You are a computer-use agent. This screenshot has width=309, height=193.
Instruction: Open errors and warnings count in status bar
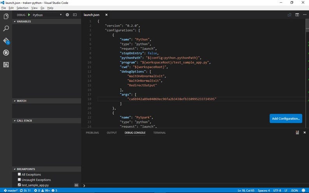[42, 190]
